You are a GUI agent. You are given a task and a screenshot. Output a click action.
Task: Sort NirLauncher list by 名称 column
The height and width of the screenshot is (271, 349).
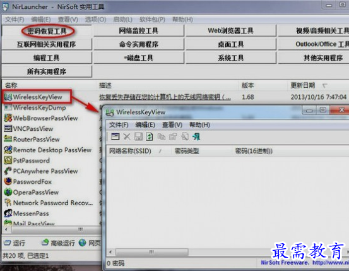tap(49, 85)
